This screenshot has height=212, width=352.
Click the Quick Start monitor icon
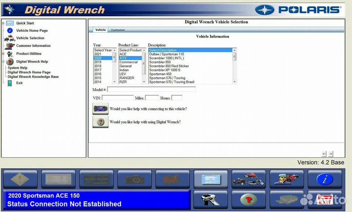[x=10, y=23]
